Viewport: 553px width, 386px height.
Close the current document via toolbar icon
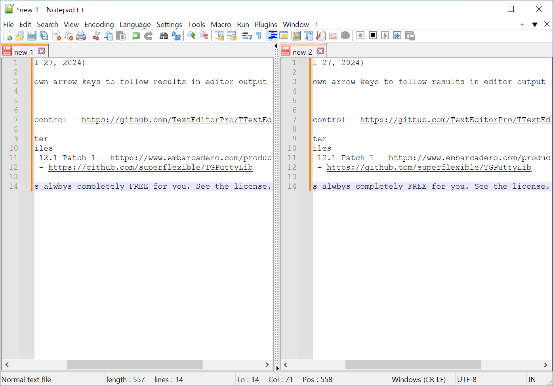56,36
